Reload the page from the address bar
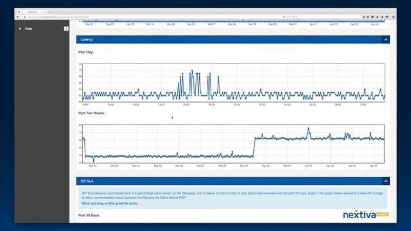 pos(284,17)
